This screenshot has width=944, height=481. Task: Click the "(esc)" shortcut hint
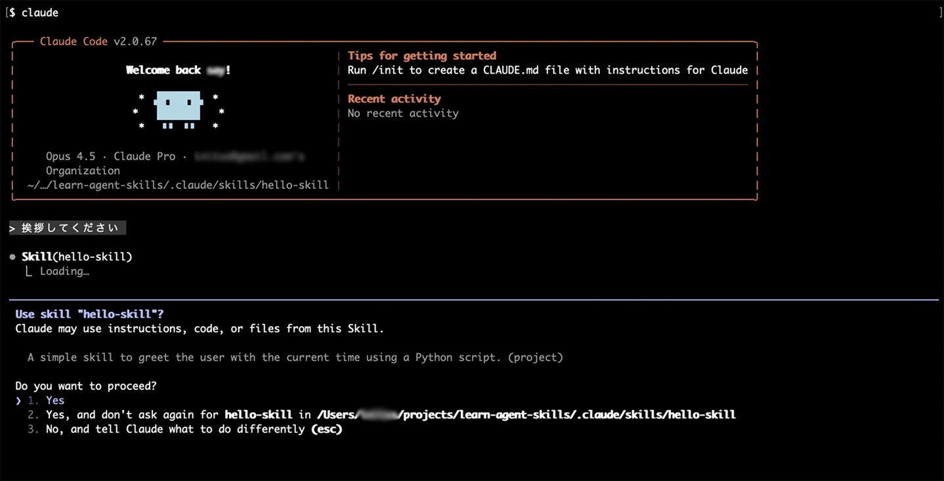(x=326, y=429)
